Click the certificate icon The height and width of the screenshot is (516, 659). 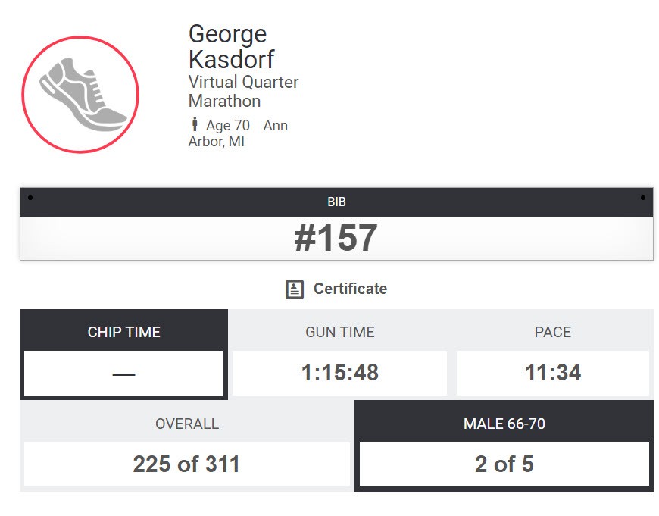pos(295,289)
